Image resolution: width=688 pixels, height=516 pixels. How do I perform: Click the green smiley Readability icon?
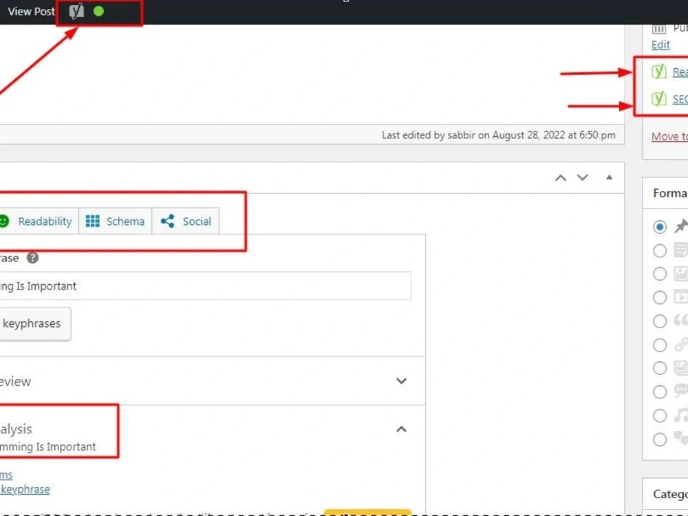tap(4, 221)
